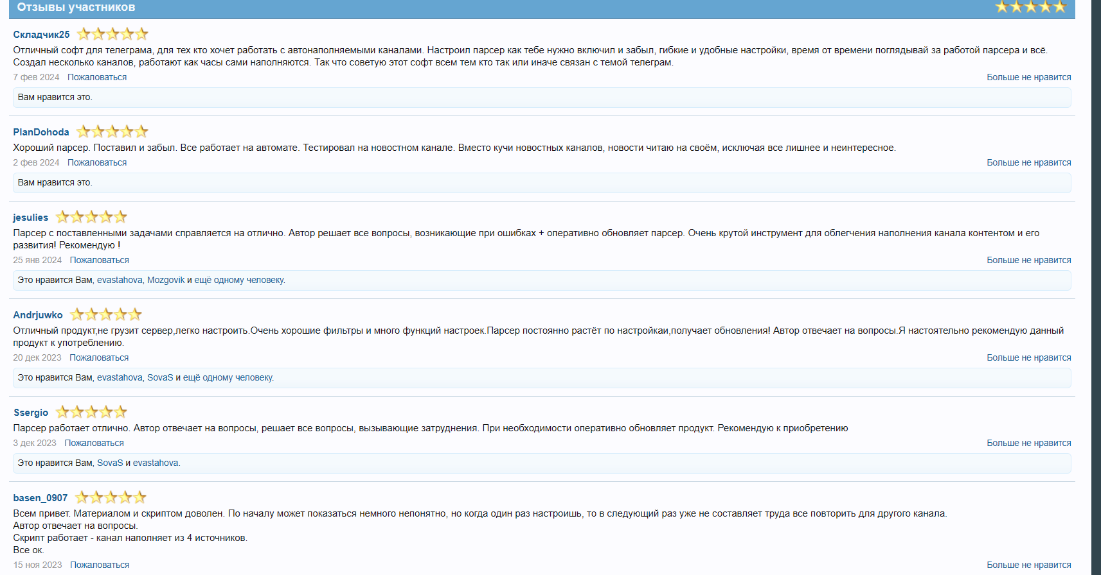Click the star rating beside PlanDohoda
The width and height of the screenshot is (1101, 575).
[112, 132]
